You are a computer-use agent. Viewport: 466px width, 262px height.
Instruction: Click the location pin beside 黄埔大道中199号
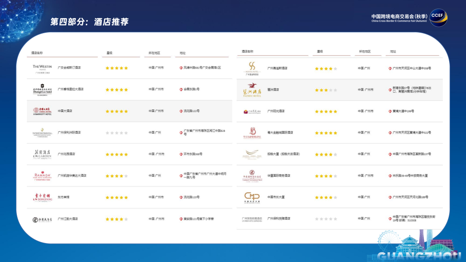390,112
